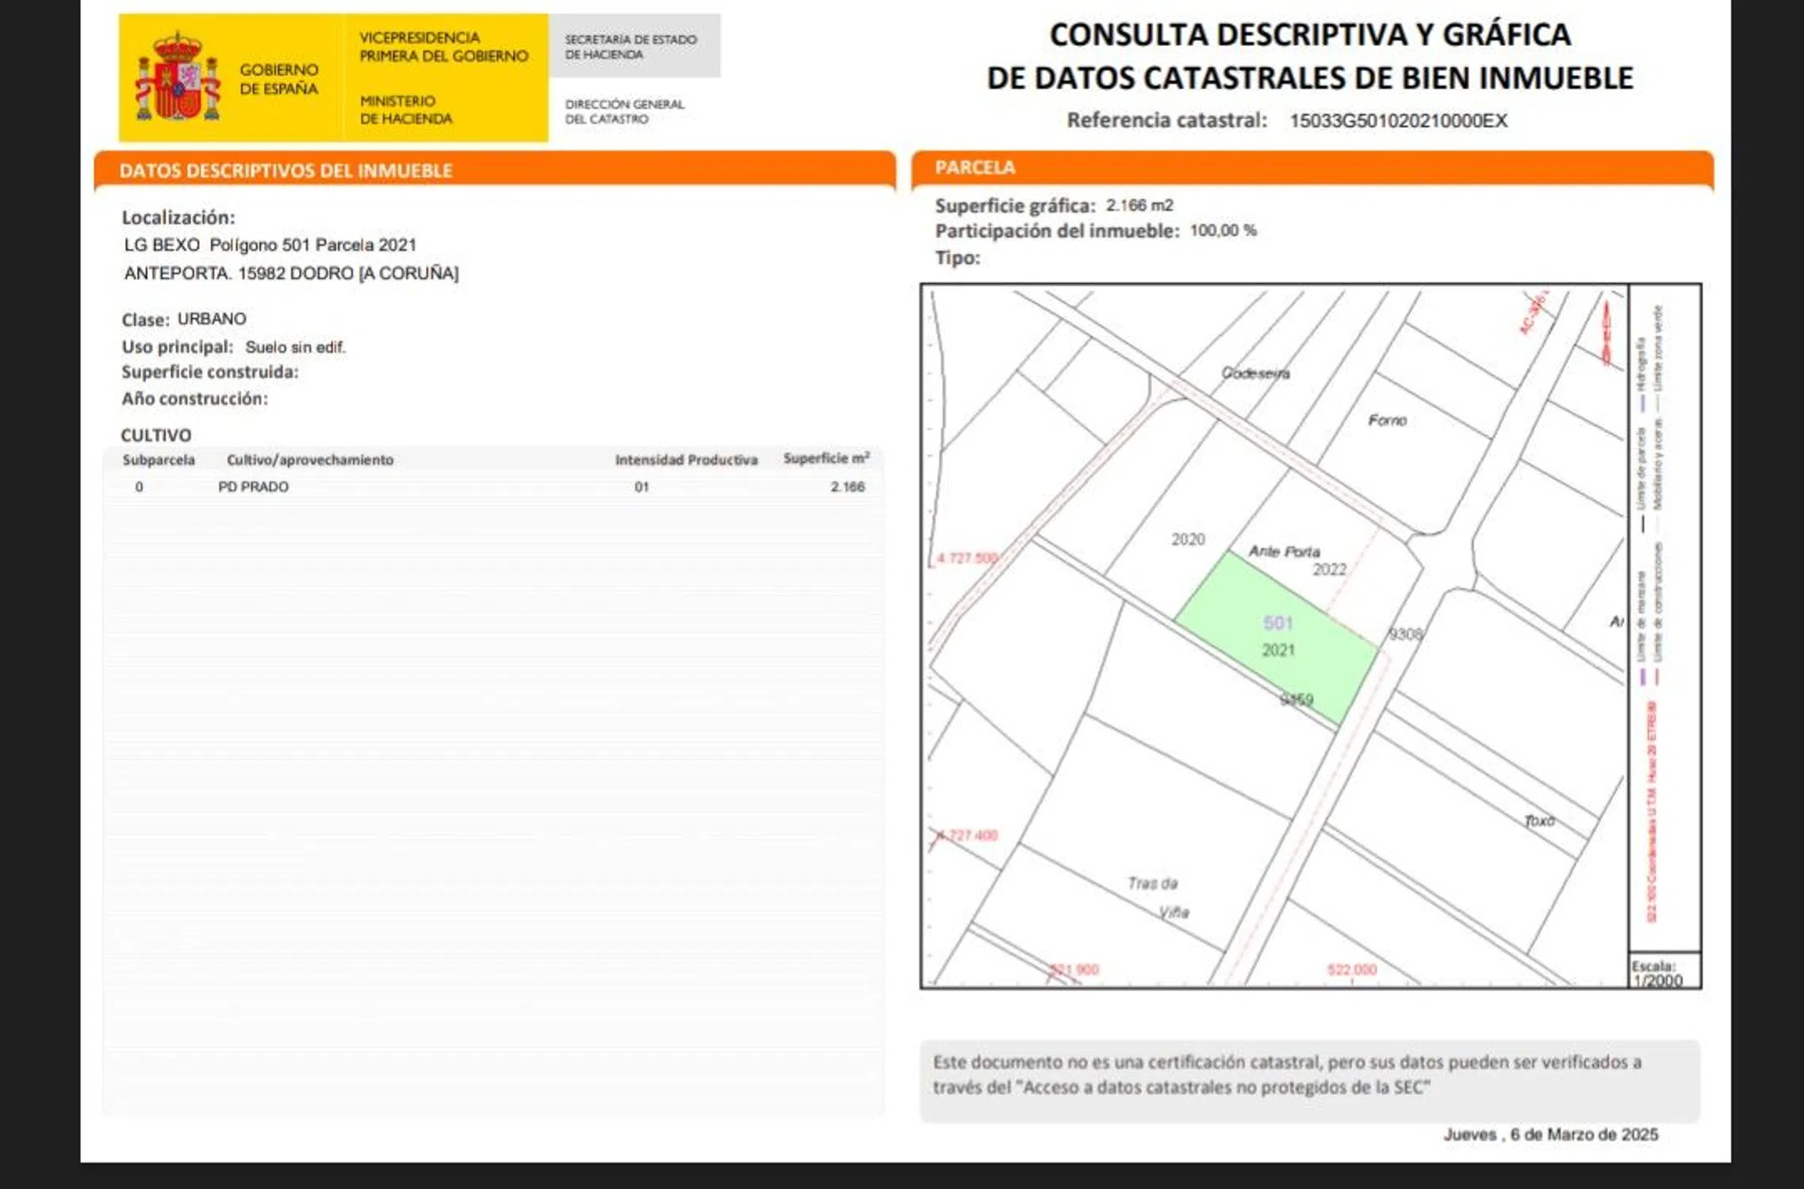
Task: Click the Intensidad Productiva column header
Action: tap(686, 460)
